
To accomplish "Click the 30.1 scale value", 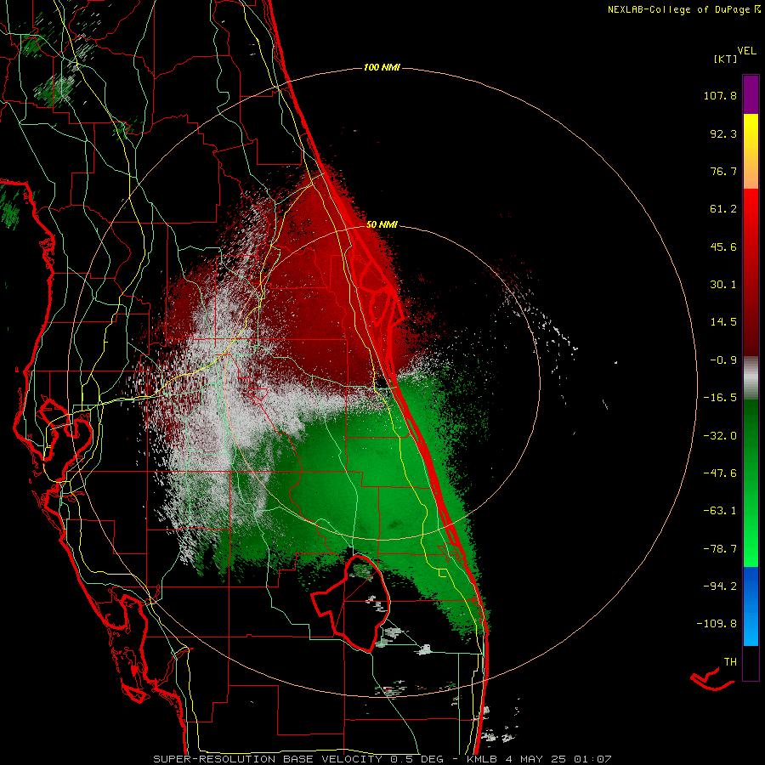I will [723, 285].
